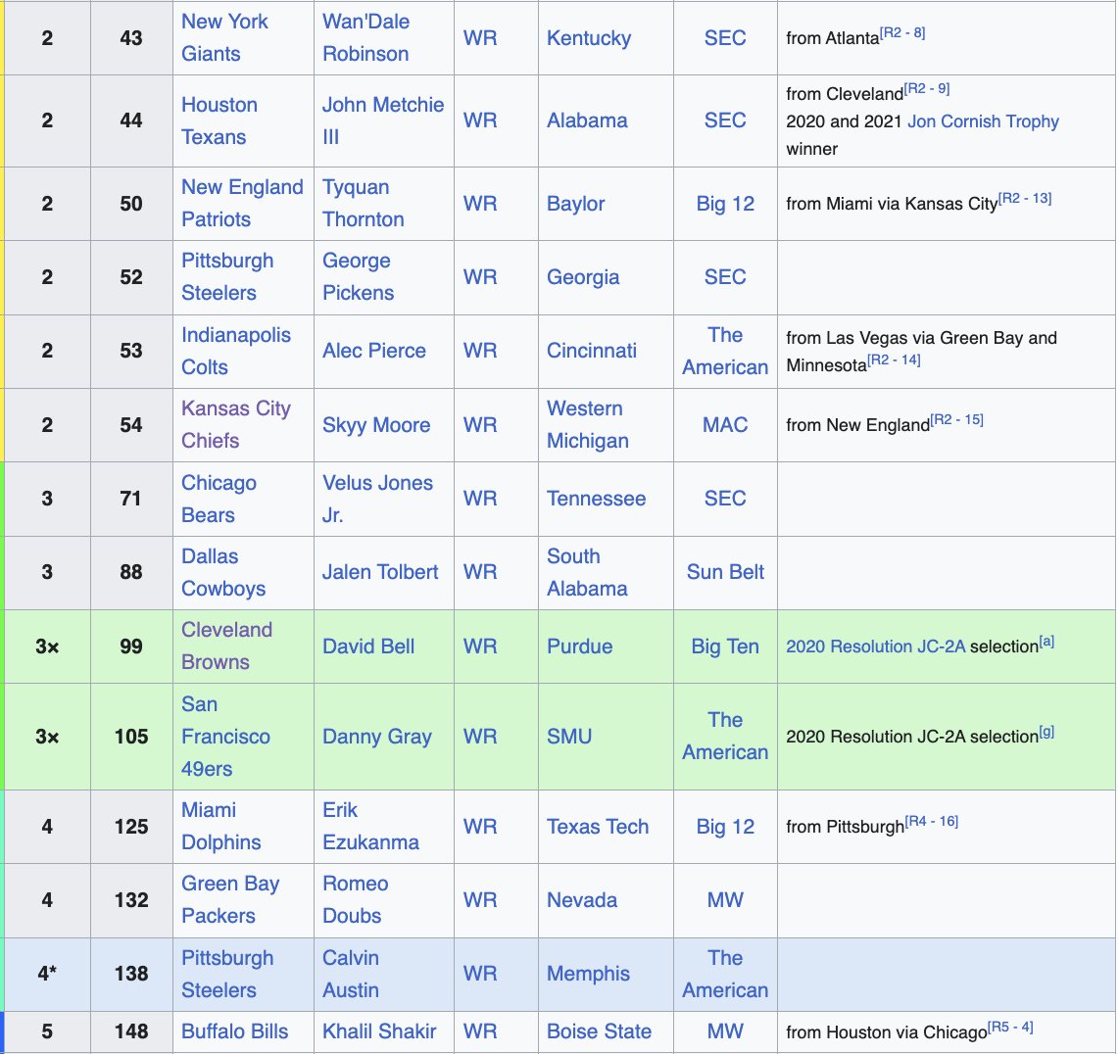Follow the South Alabama link
Screen dimensions: 1119x1054
click(587, 572)
